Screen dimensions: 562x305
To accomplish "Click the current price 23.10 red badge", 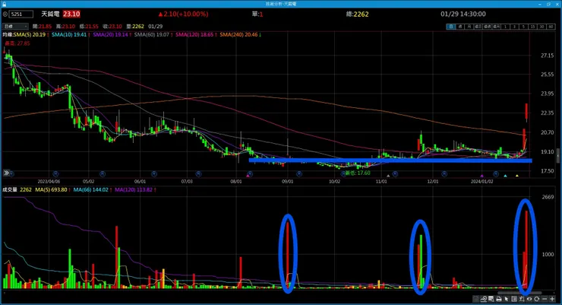I will [x=71, y=14].
